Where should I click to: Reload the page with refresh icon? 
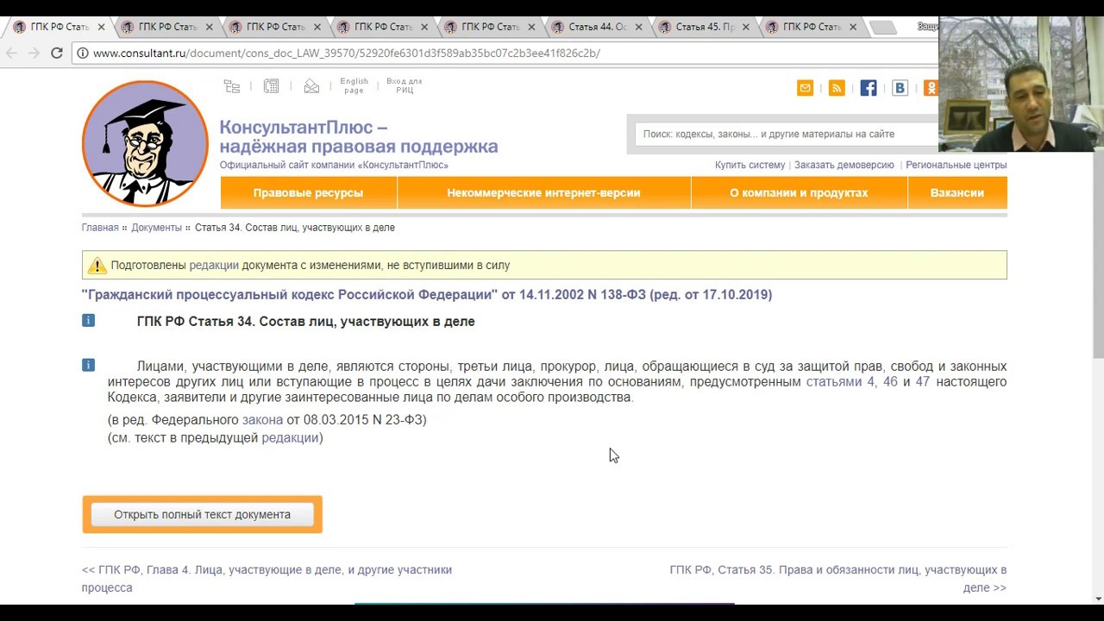(57, 53)
